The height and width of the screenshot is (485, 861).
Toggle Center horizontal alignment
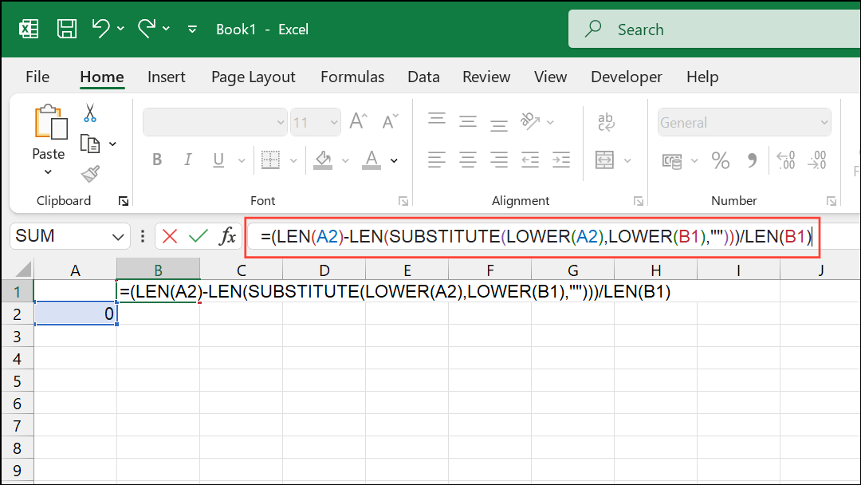click(x=467, y=160)
